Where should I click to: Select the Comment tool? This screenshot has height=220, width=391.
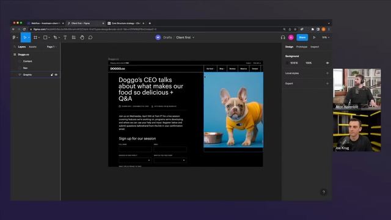tap(90, 37)
